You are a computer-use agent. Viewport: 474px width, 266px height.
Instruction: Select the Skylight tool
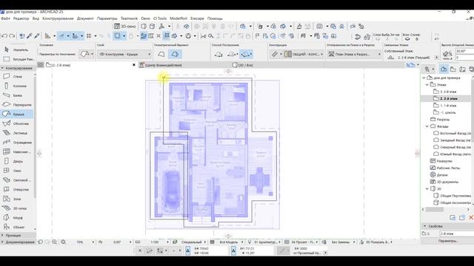(x=17, y=180)
